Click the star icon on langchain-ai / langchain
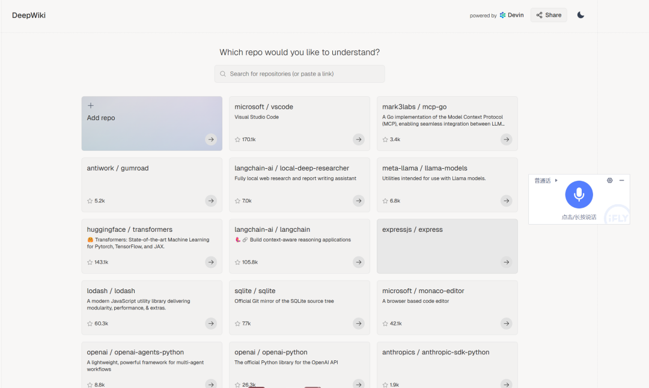Image resolution: width=649 pixels, height=388 pixels. coord(237,262)
